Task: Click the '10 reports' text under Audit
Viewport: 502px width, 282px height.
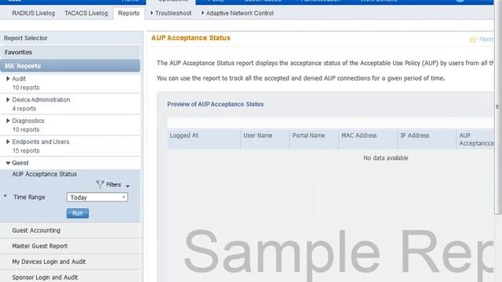Action: [26, 88]
